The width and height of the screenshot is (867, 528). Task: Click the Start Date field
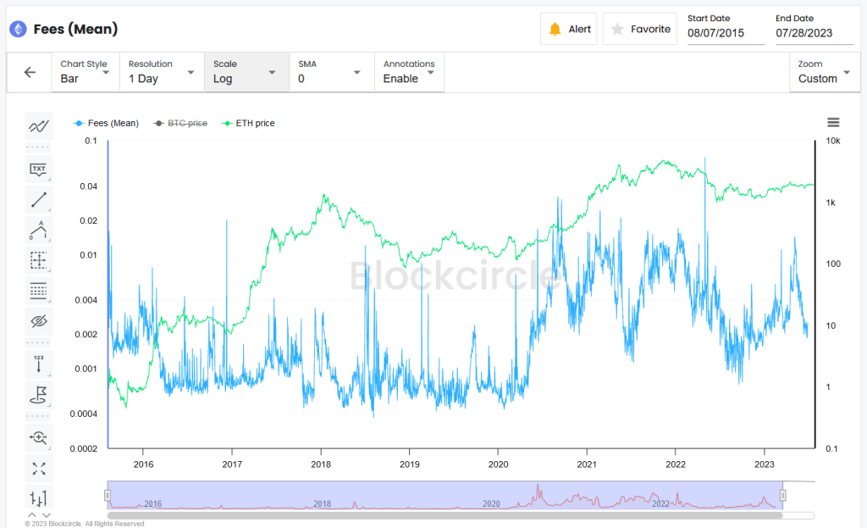(x=726, y=34)
